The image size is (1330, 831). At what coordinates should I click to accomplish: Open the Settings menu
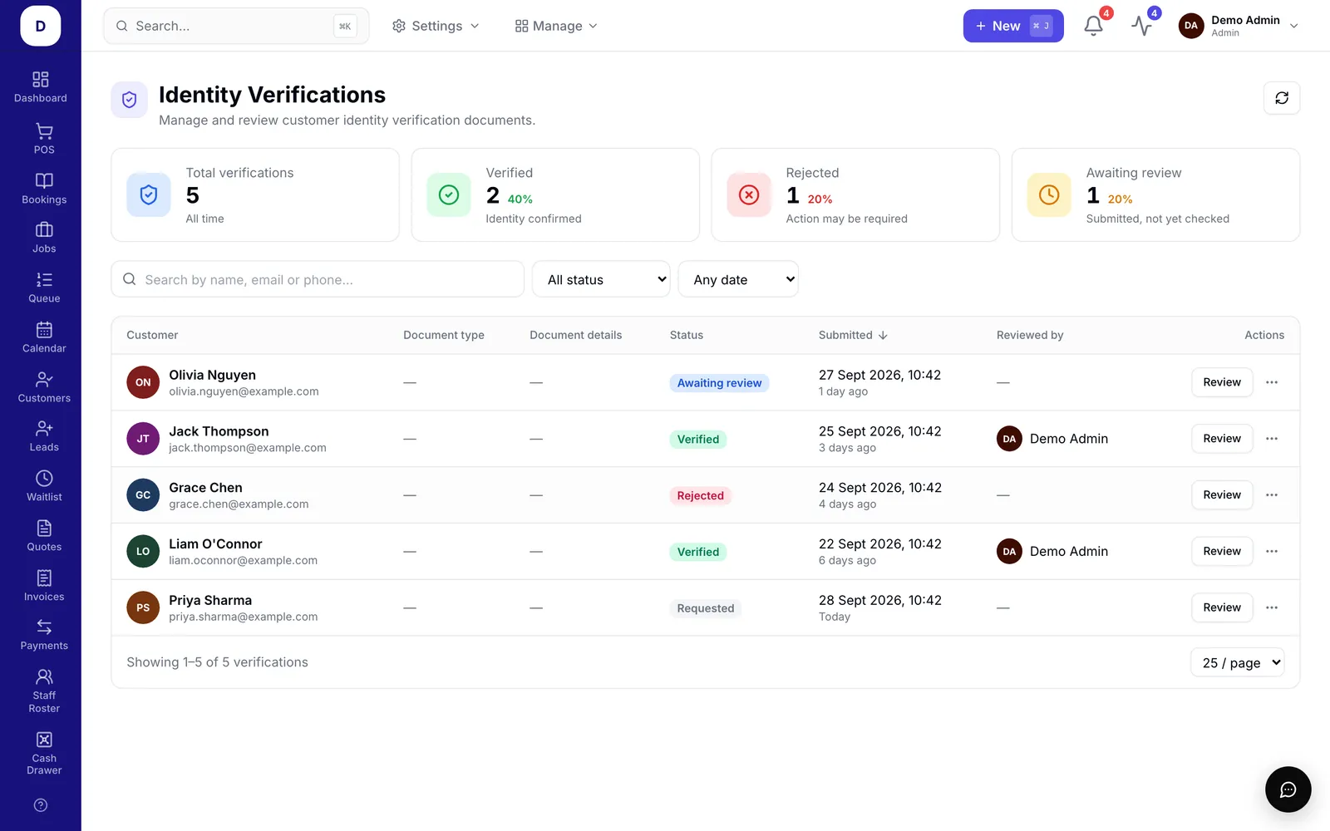pos(436,26)
